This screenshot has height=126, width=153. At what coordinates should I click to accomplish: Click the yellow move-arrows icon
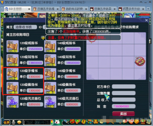pyautogui.click(x=43, y=38)
